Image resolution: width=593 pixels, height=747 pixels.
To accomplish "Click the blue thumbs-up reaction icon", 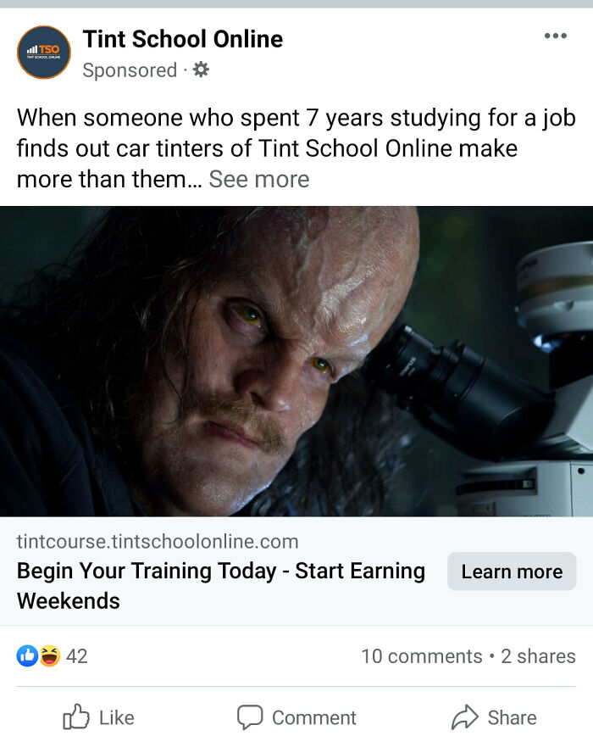I will [x=28, y=656].
